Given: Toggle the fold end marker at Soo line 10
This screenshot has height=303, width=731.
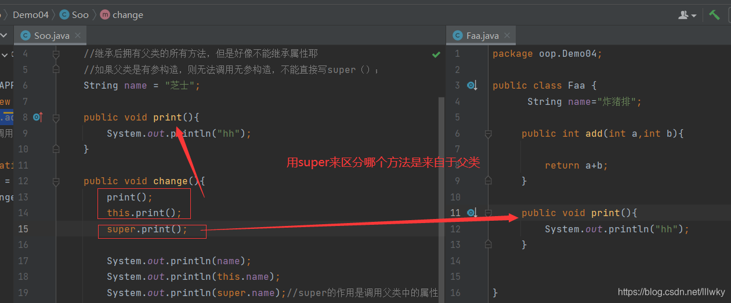Looking at the screenshot, I should point(56,149).
